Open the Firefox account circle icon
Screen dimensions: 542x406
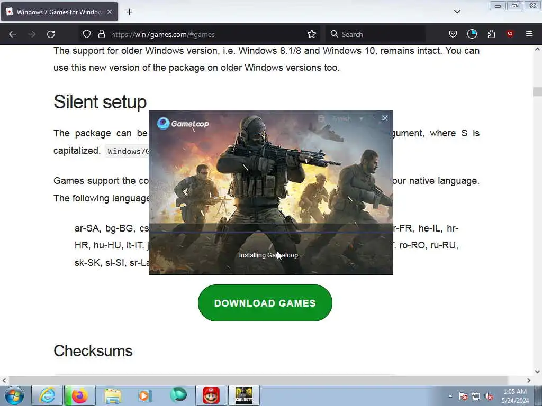(472, 34)
